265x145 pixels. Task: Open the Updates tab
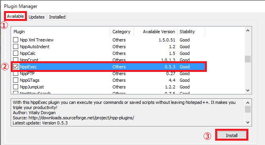point(36,17)
